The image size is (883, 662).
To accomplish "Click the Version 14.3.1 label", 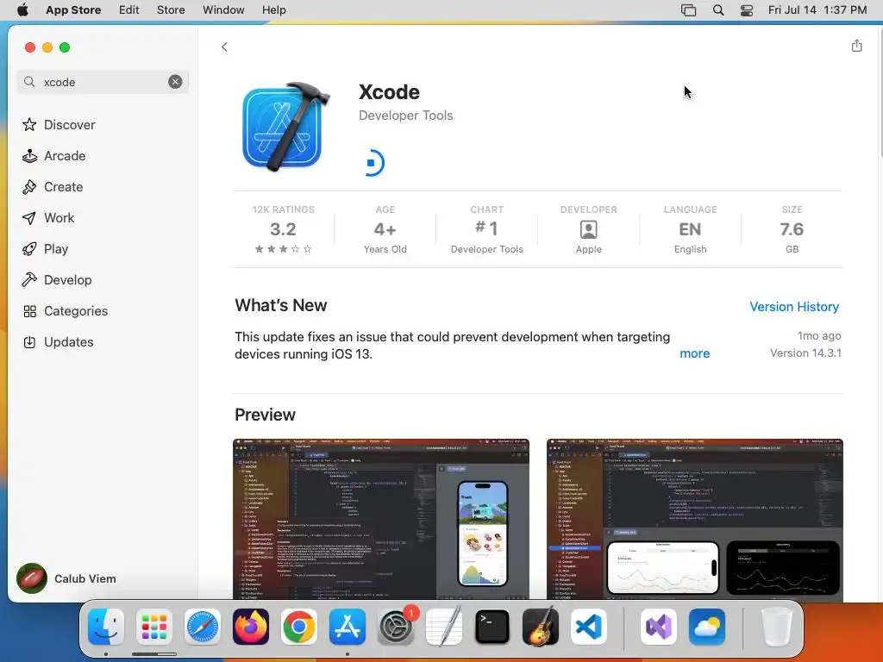I will [805, 353].
